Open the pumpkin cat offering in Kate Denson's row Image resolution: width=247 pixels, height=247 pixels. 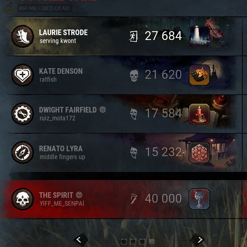199,75
